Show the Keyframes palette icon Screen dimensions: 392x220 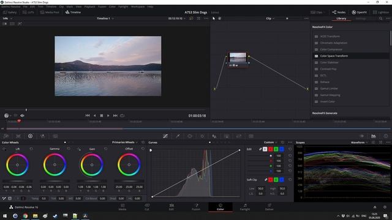pos(361,136)
